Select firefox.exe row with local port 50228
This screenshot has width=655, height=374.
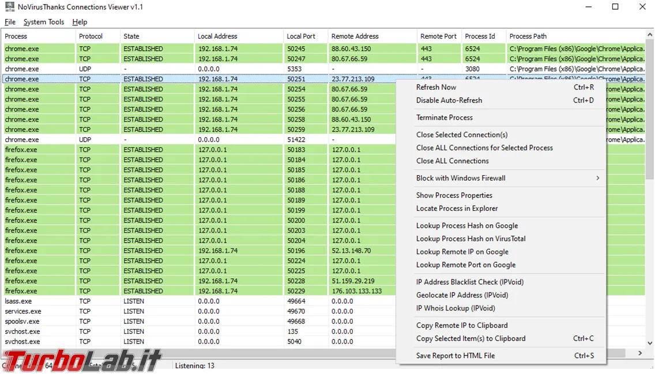199,281
